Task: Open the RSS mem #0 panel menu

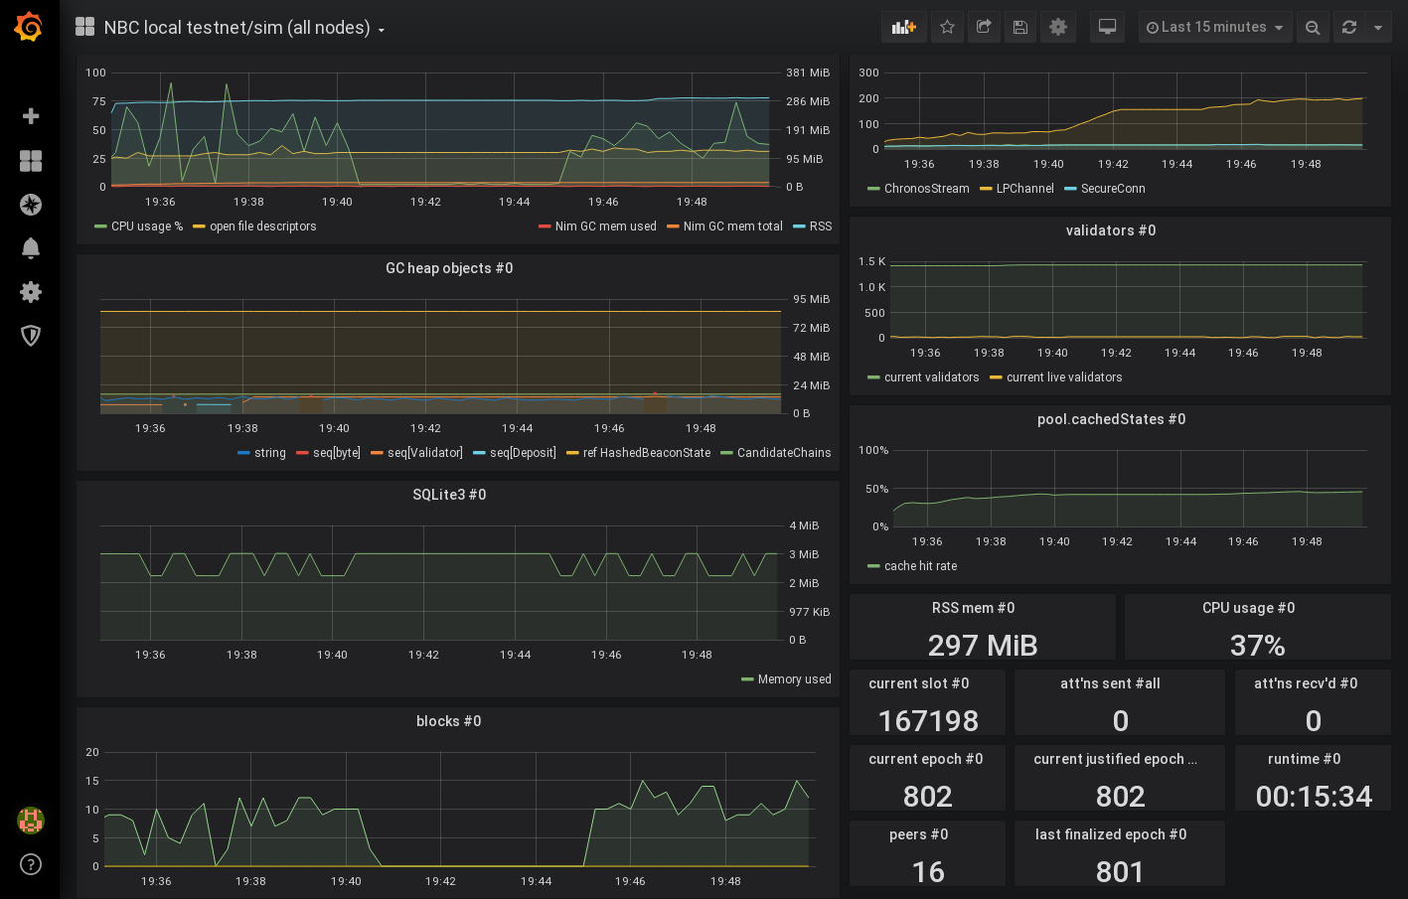Action: (973, 608)
